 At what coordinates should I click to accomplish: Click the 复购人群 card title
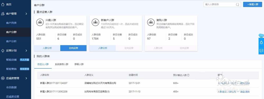pyautogui.click(x=162, y=20)
